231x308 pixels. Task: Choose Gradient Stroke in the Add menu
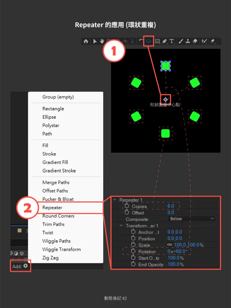click(59, 171)
